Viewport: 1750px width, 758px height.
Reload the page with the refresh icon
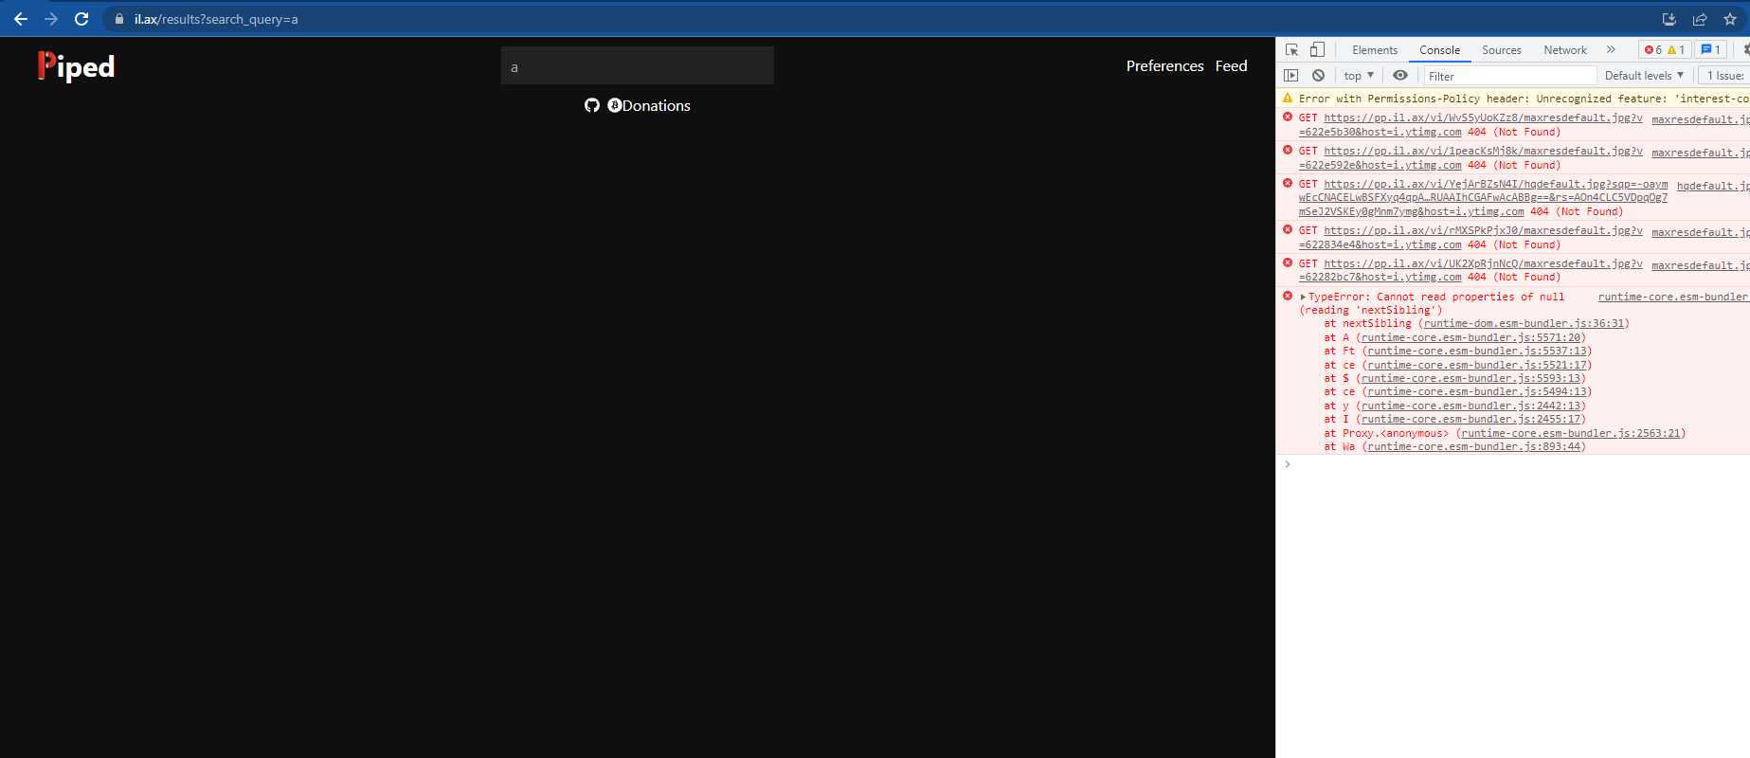(81, 19)
